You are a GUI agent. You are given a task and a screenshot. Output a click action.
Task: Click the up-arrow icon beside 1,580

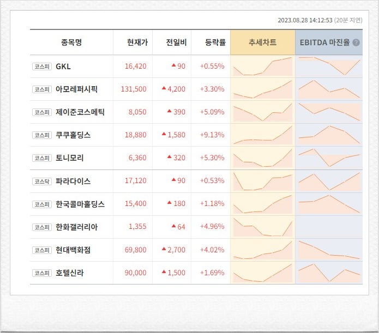[164, 134]
